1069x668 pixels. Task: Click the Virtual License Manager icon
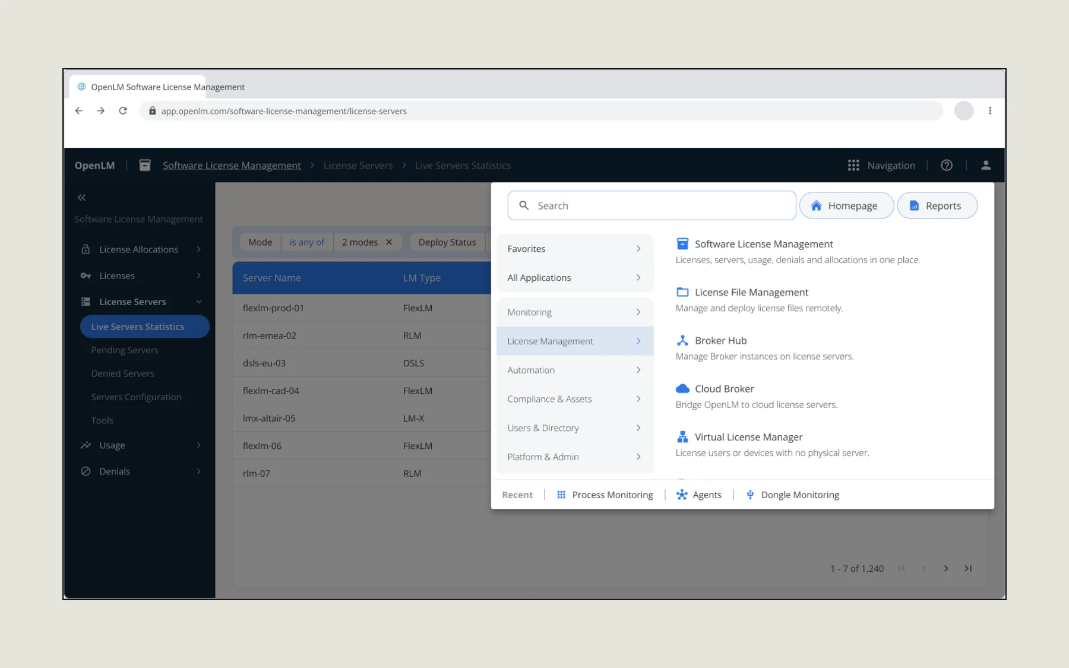[682, 437]
